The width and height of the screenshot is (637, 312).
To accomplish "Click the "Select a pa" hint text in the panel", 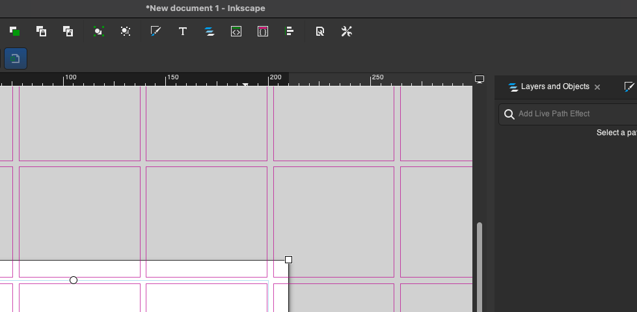I will (x=616, y=133).
